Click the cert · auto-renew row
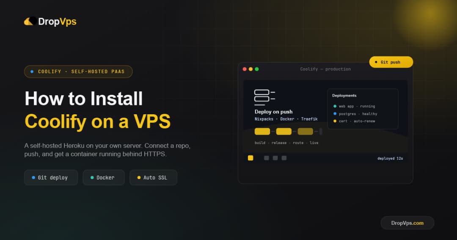The height and width of the screenshot is (240, 457). (x=354, y=121)
